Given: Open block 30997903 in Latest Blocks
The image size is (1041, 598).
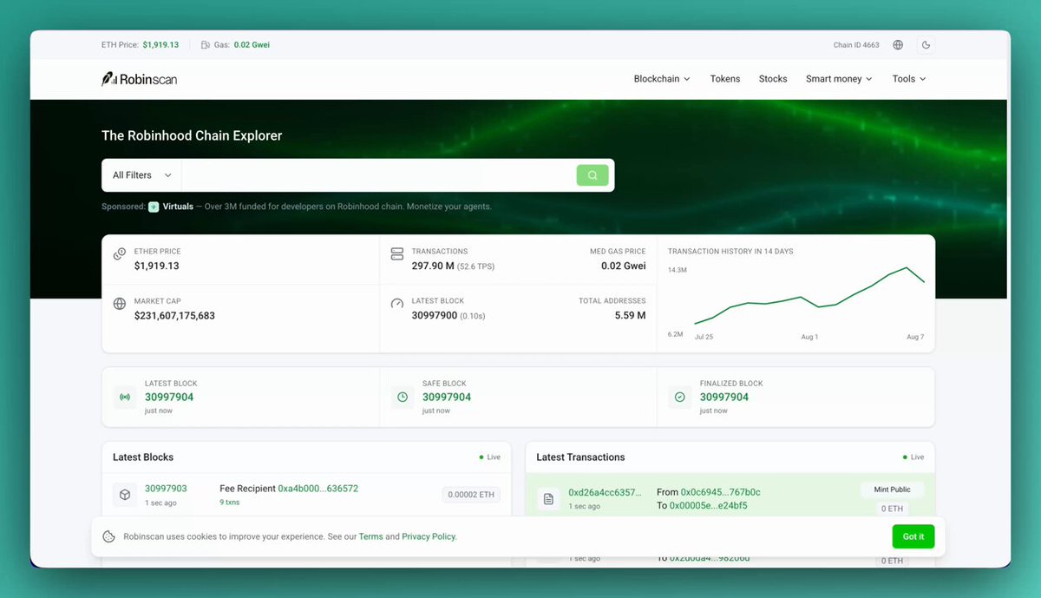Looking at the screenshot, I should click(166, 489).
